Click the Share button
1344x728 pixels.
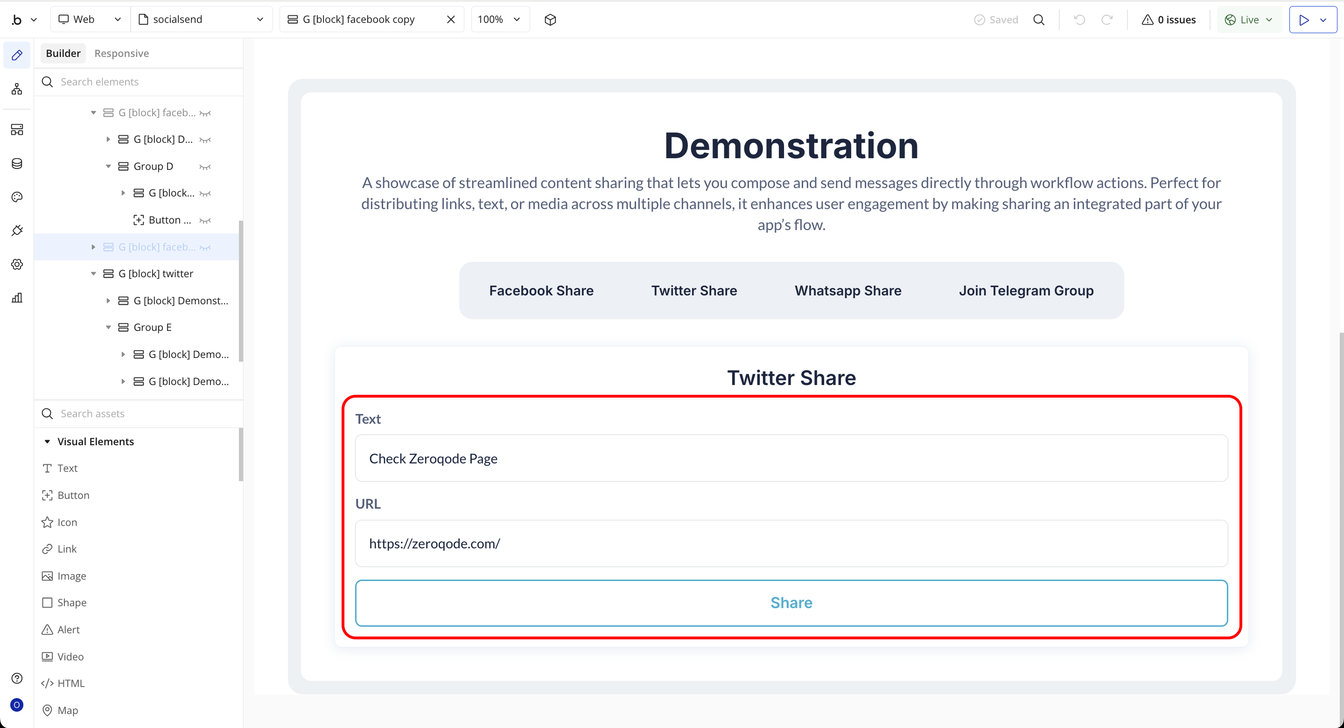tap(791, 603)
